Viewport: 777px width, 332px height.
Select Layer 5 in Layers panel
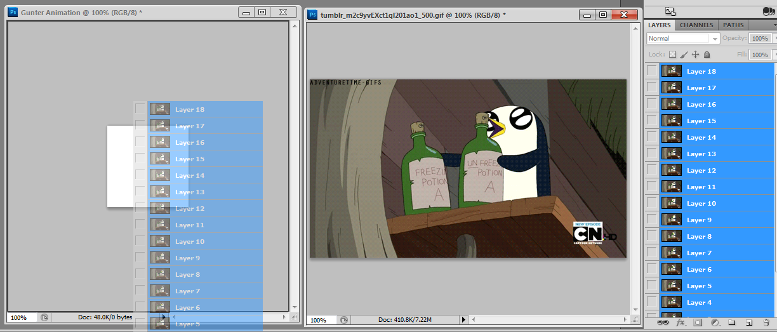[x=717, y=286]
